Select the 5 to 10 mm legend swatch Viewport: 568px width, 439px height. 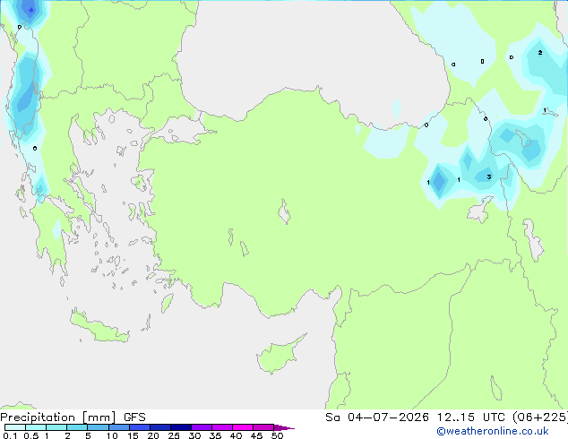click(x=98, y=427)
